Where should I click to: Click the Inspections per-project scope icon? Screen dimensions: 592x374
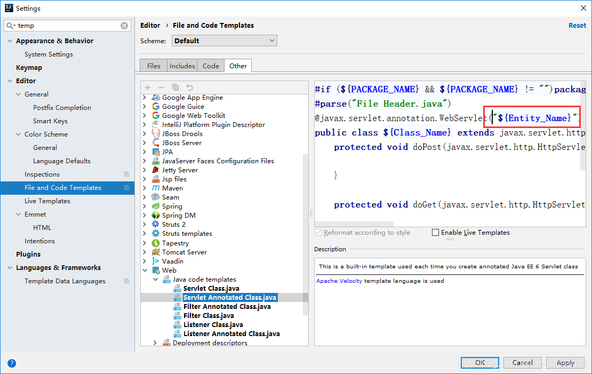126,174
